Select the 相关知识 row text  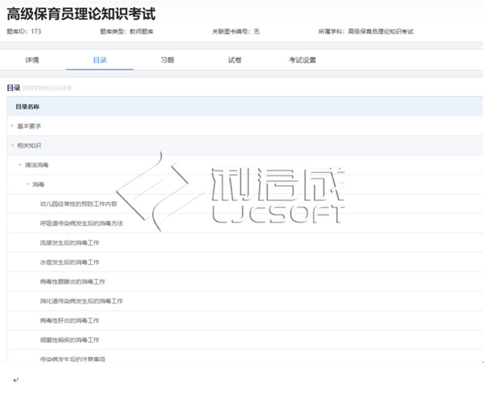(x=29, y=146)
